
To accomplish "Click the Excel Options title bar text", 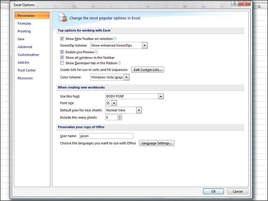I will coord(24,5).
